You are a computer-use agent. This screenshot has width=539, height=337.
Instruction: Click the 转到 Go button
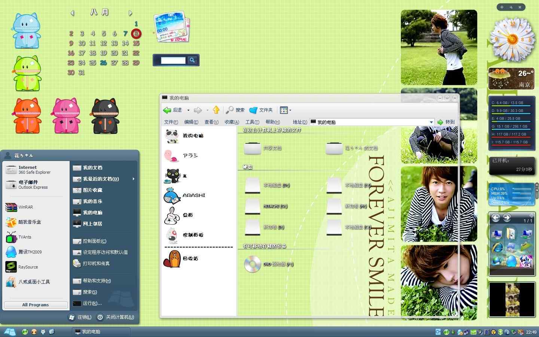coord(446,122)
